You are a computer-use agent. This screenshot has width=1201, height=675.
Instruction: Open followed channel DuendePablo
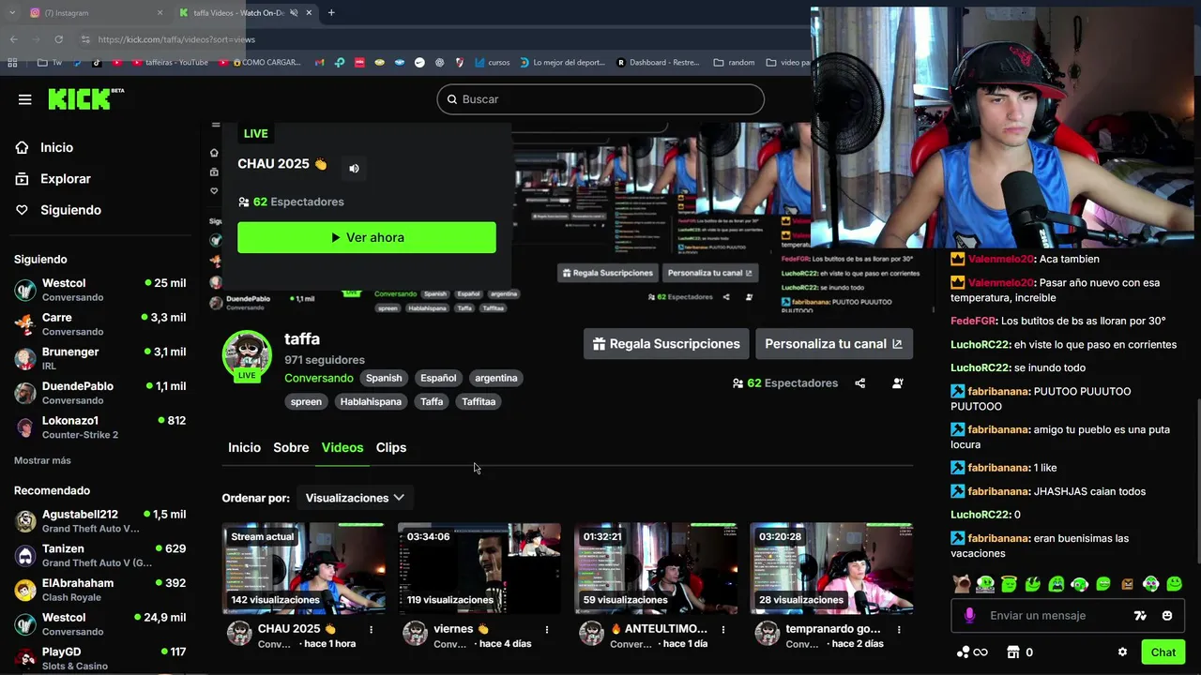[99, 393]
